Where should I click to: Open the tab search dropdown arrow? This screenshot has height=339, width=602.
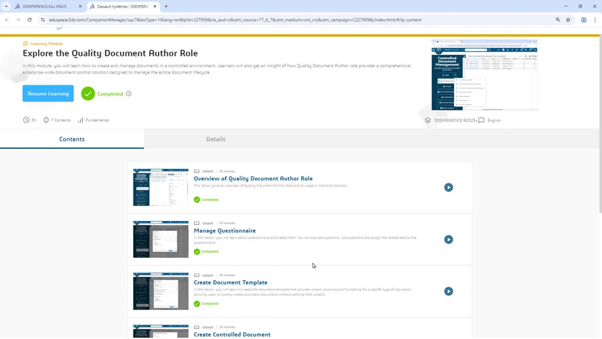(x=6, y=6)
